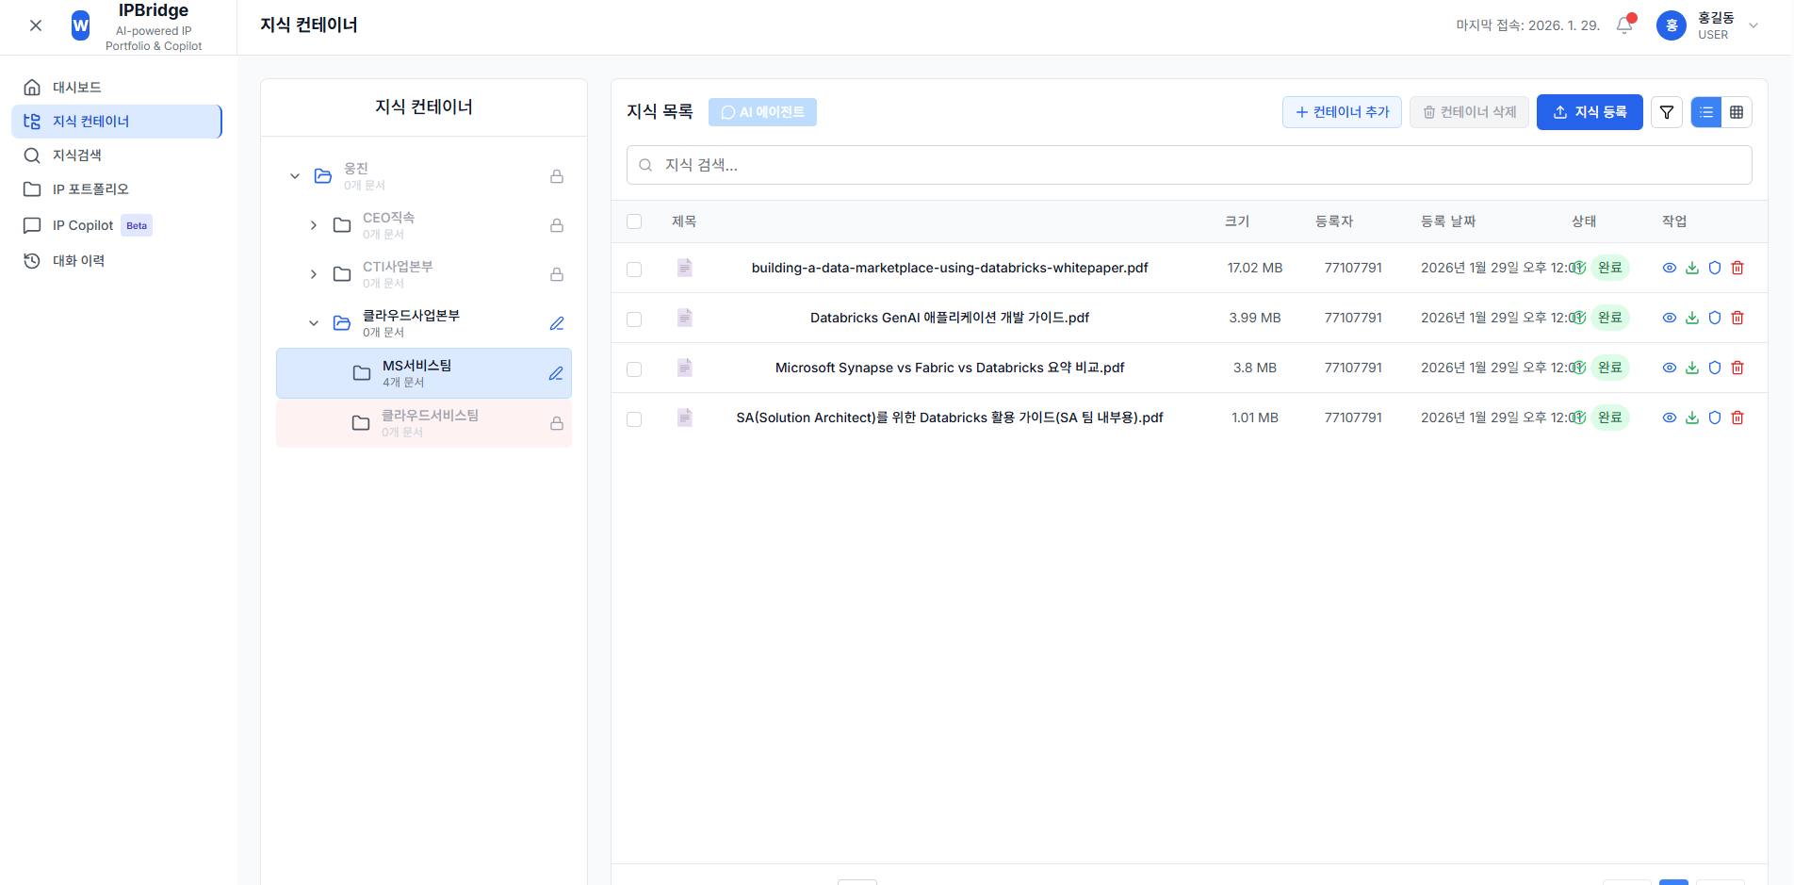1794x885 pixels.
Task: Go to 지식검색 in the sidebar
Action: click(x=77, y=156)
